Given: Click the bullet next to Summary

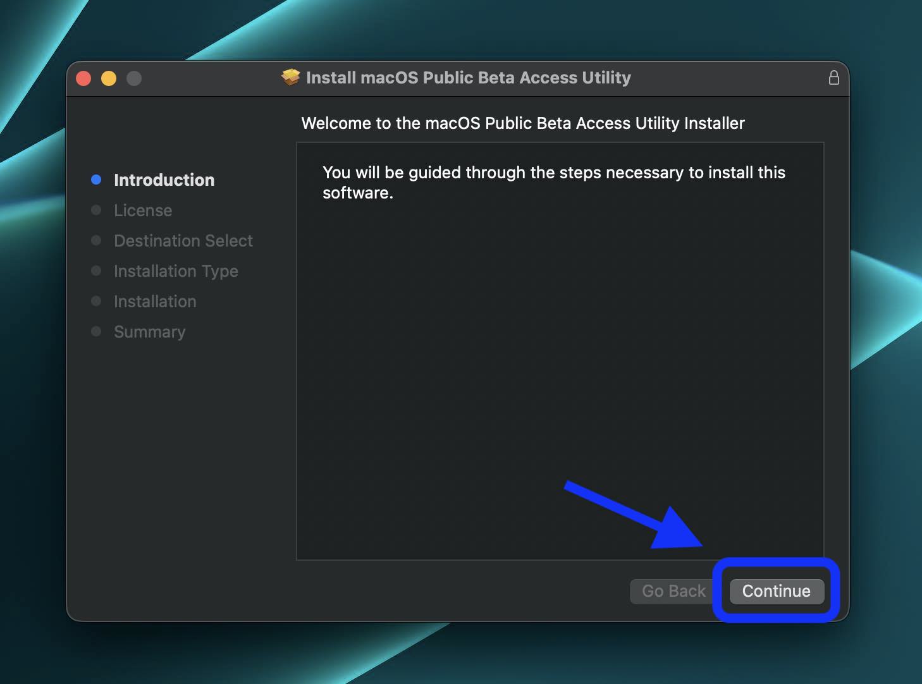Looking at the screenshot, I should pyautogui.click(x=96, y=331).
